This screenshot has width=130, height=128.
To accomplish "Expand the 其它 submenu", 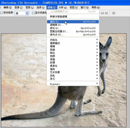I will 73,79.
